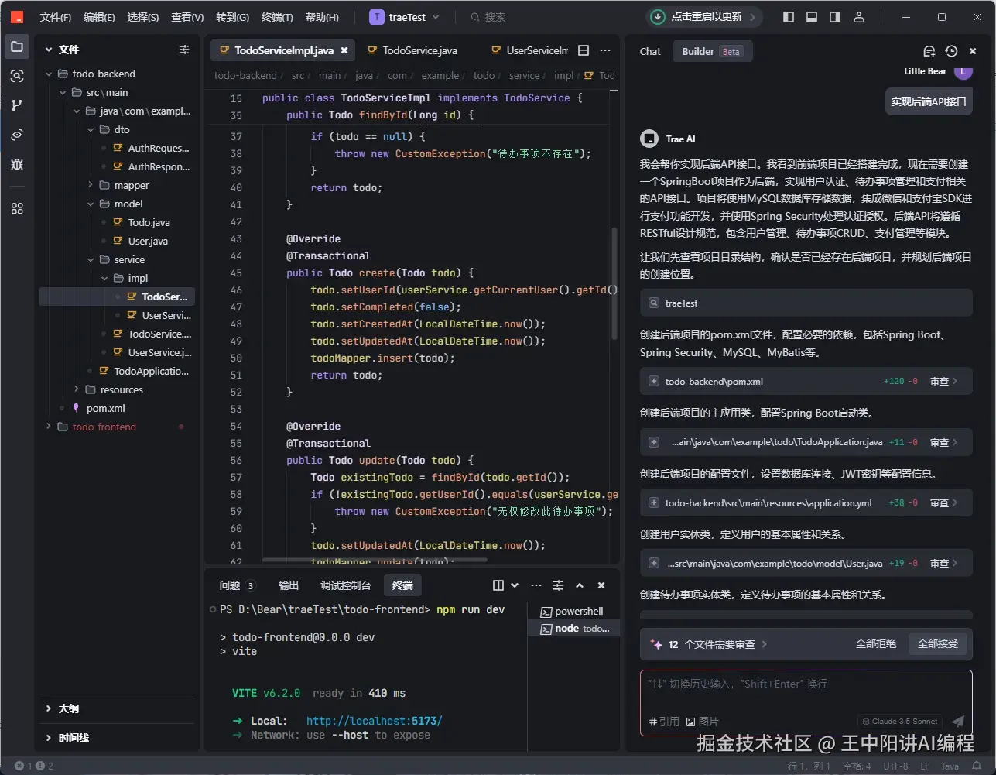Open Todo.java in the file tree
Viewport: 996px width, 775px height.
tap(149, 222)
